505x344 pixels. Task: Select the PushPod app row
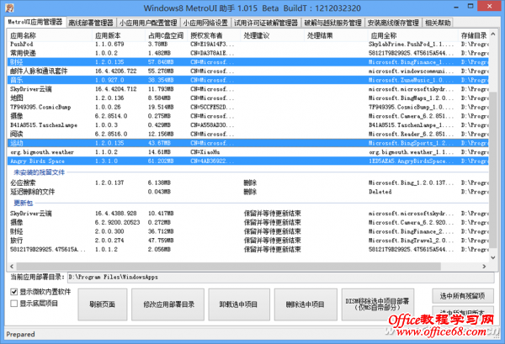248,44
